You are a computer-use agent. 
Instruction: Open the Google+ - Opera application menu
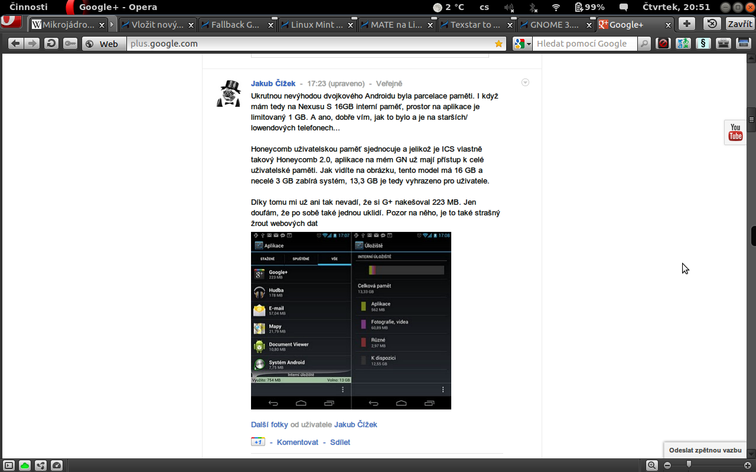click(111, 7)
